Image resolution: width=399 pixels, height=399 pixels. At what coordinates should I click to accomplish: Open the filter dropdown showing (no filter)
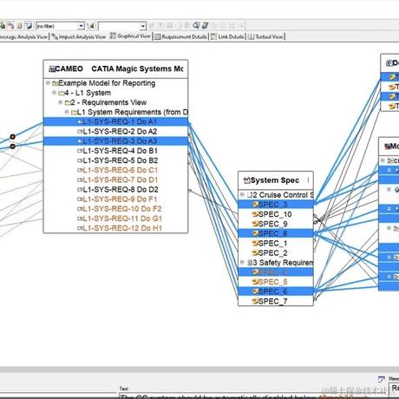click(x=60, y=26)
